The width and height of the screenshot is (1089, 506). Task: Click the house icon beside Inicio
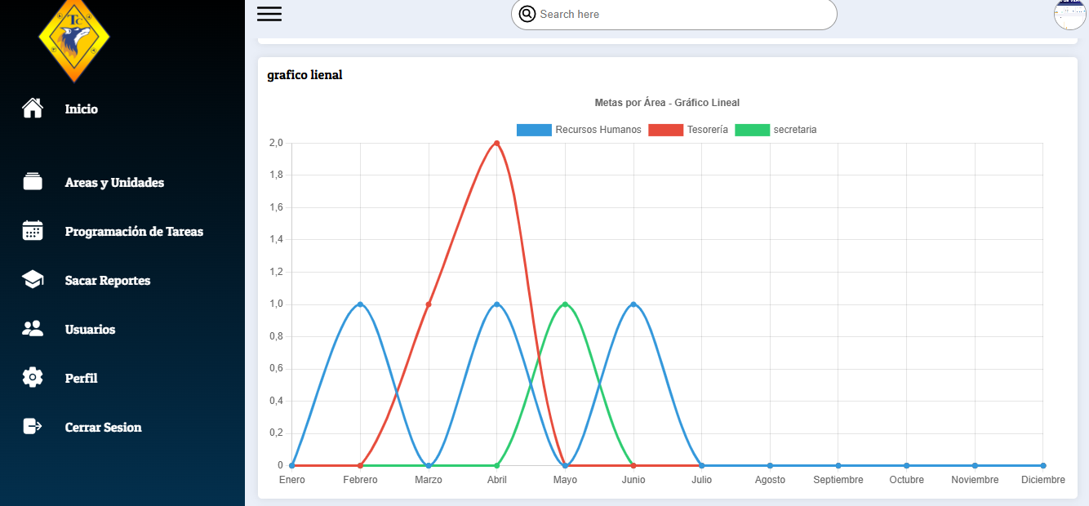tap(33, 109)
